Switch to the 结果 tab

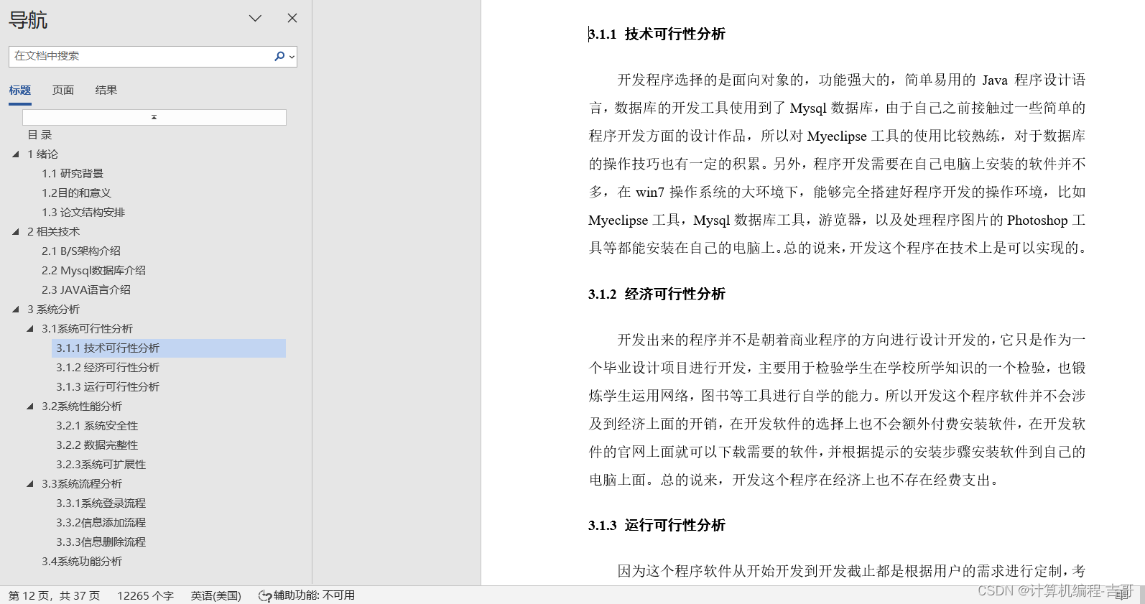(106, 90)
